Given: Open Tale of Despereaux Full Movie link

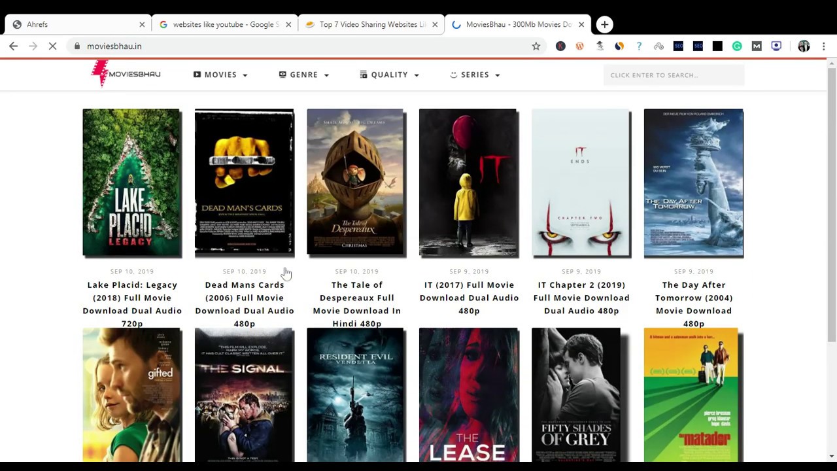Looking at the screenshot, I should point(356,304).
